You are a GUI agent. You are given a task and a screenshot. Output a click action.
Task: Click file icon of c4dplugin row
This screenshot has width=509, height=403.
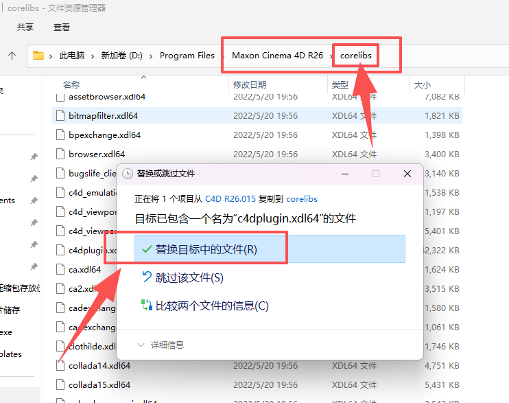point(60,251)
